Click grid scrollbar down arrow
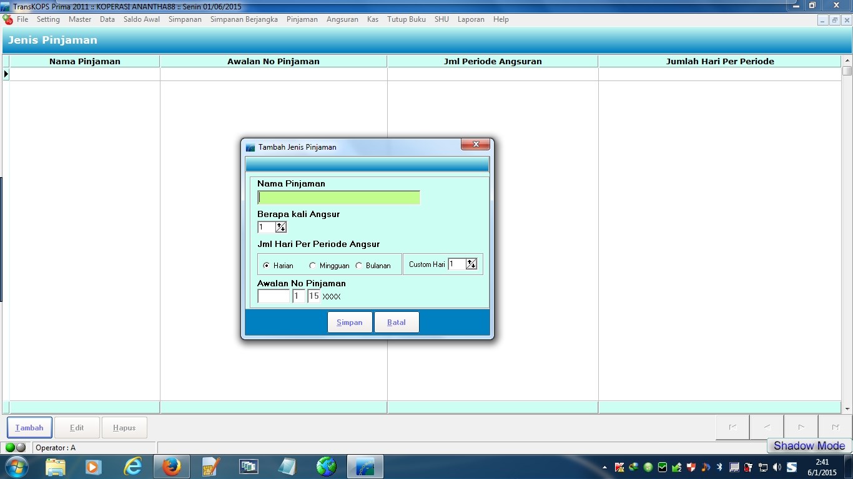853x479 pixels. pyautogui.click(x=847, y=409)
